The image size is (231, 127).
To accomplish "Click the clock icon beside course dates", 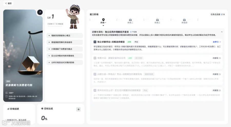I will (6, 96).
